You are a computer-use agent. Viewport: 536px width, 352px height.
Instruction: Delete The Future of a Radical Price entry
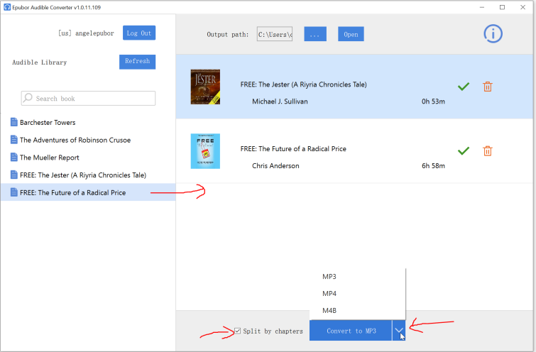pos(488,150)
